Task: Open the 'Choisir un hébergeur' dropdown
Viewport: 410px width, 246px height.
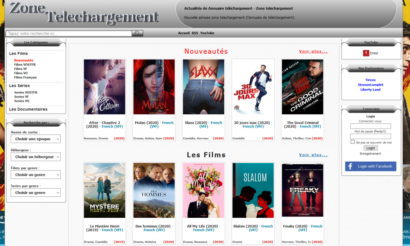Action: coord(35,157)
